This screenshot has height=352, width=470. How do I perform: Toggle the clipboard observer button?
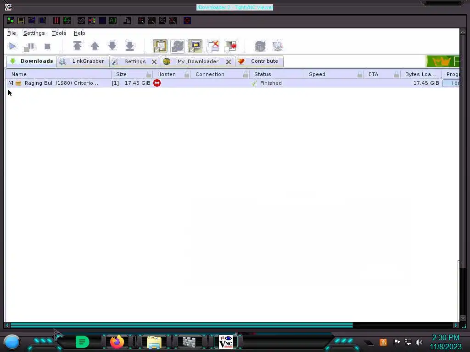click(160, 46)
